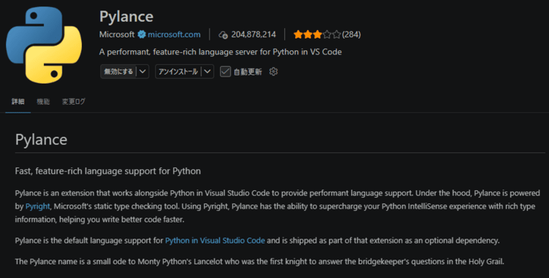This screenshot has width=549, height=278.
Task: Switch to the 変更ログ tab
Action: click(x=73, y=101)
